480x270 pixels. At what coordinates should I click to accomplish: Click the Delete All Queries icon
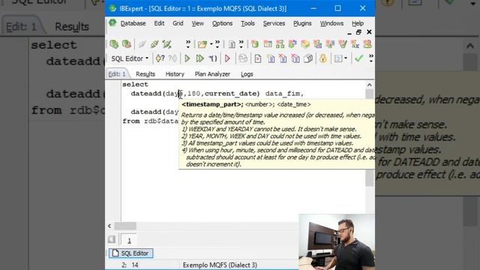coord(295,58)
